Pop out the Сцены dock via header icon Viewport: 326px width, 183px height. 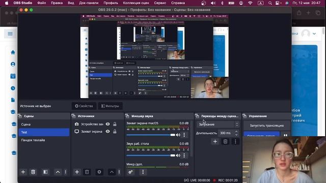click(20, 116)
